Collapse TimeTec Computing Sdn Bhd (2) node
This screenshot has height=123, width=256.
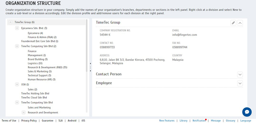(x=17, y=46)
